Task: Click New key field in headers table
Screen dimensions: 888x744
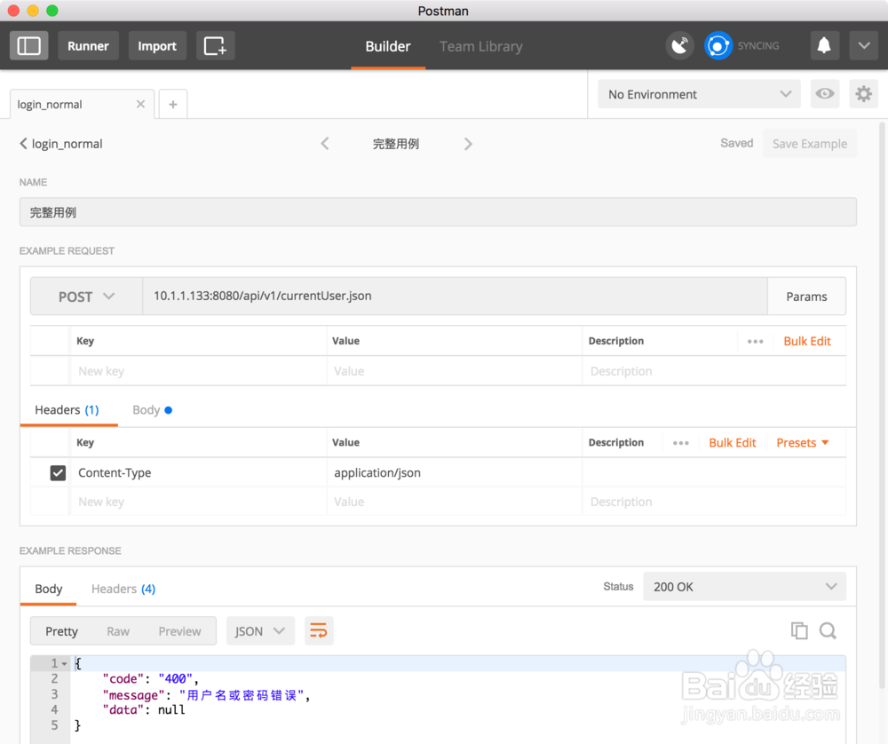Action: point(198,502)
